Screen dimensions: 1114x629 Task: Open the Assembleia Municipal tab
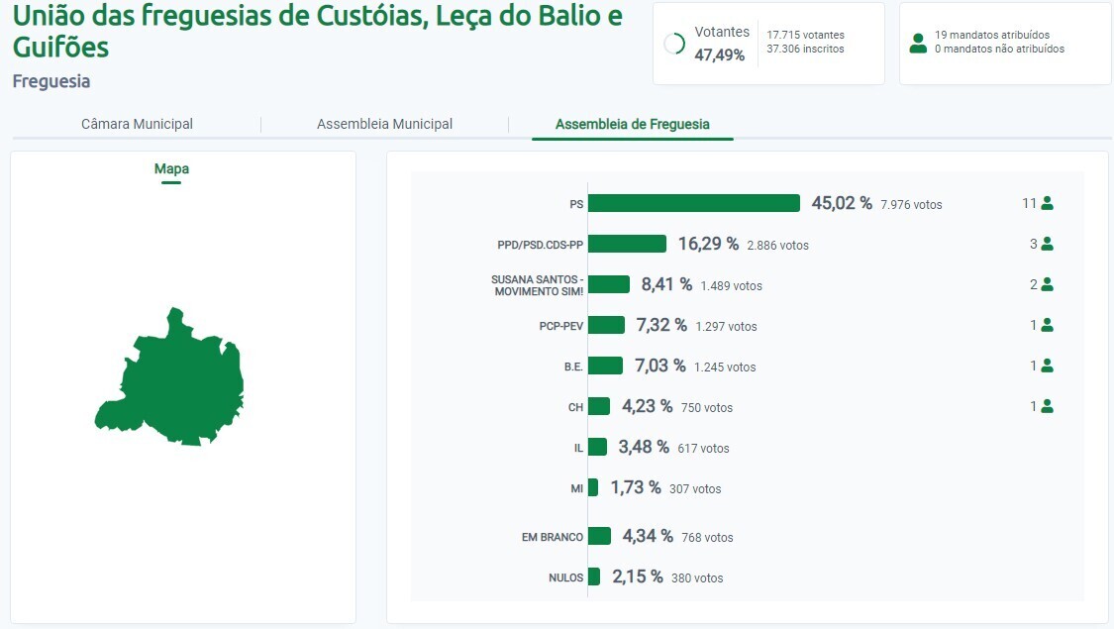coord(384,124)
